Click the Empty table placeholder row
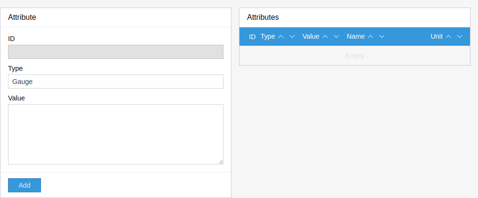The width and height of the screenshot is (478, 198). (x=354, y=56)
